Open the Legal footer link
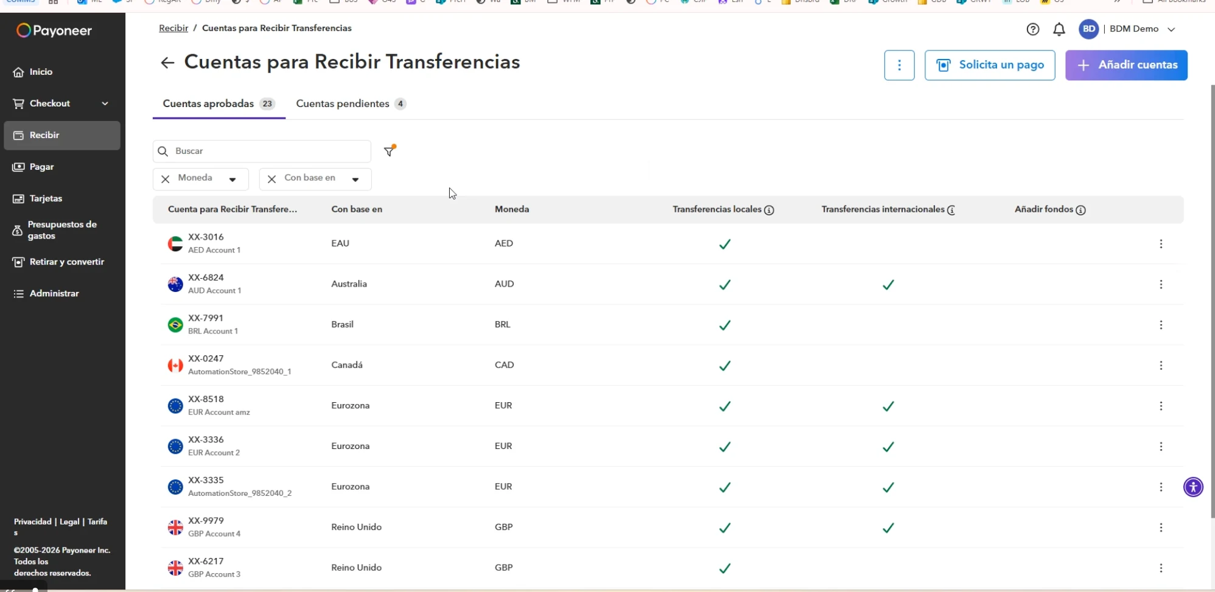This screenshot has height=592, width=1215. pyautogui.click(x=69, y=521)
